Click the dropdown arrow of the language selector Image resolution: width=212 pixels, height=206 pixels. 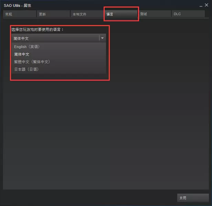[102, 38]
